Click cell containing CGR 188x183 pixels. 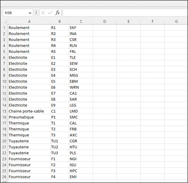point(81,141)
